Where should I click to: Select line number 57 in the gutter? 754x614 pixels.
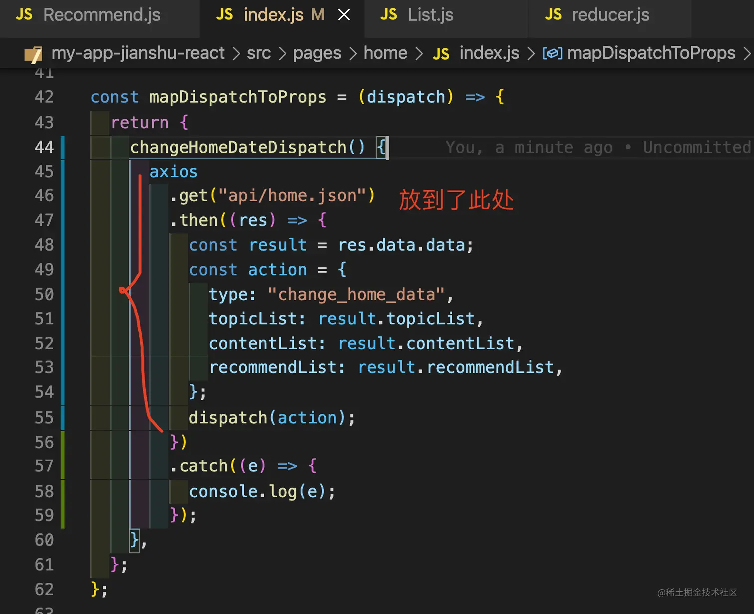(x=44, y=466)
